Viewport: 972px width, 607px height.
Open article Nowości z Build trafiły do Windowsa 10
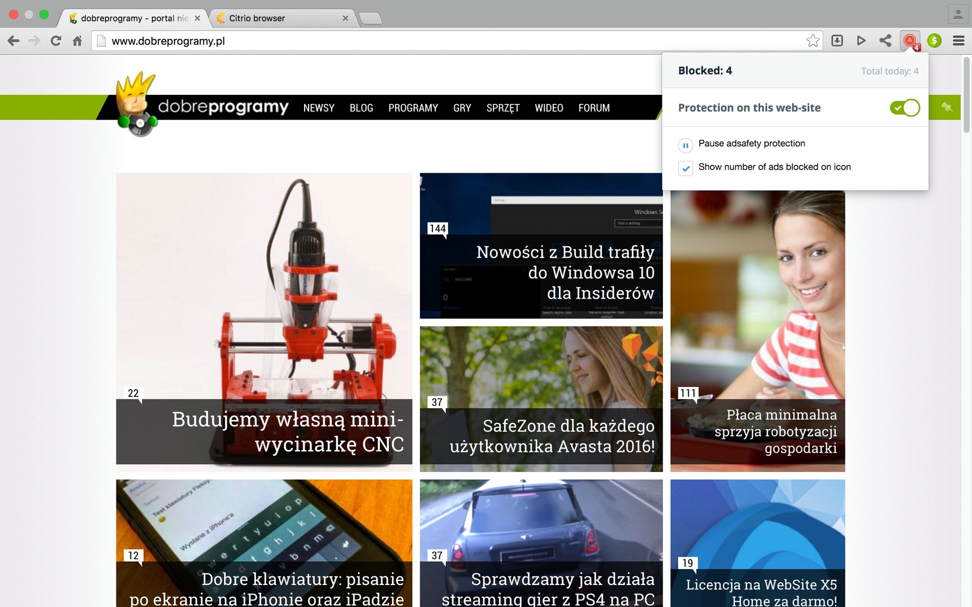click(x=565, y=272)
